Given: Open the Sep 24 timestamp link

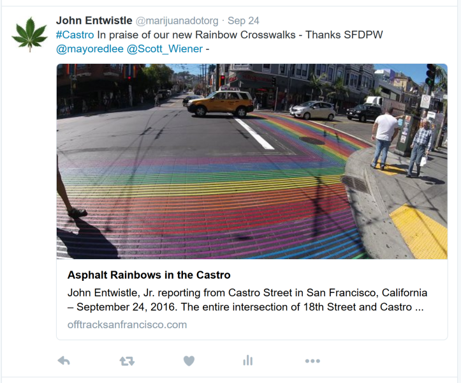Looking at the screenshot, I should 244,21.
